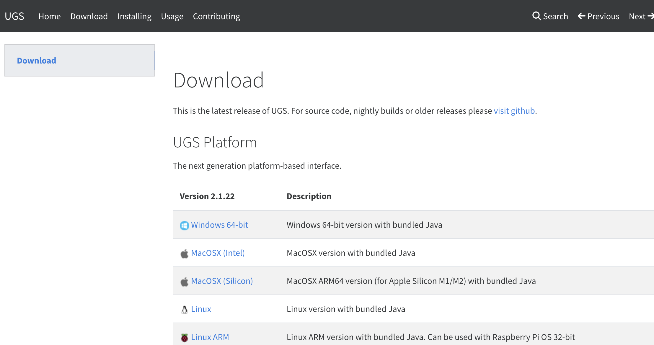
Task: Select Download in the sidebar
Action: coord(37,60)
